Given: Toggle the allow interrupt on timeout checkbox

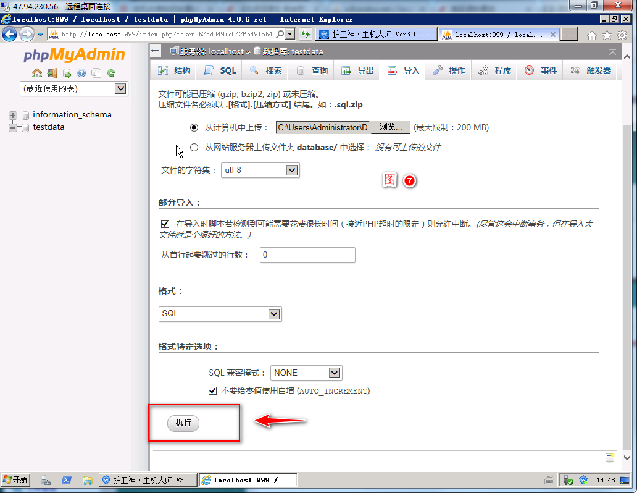Looking at the screenshot, I should tap(165, 224).
